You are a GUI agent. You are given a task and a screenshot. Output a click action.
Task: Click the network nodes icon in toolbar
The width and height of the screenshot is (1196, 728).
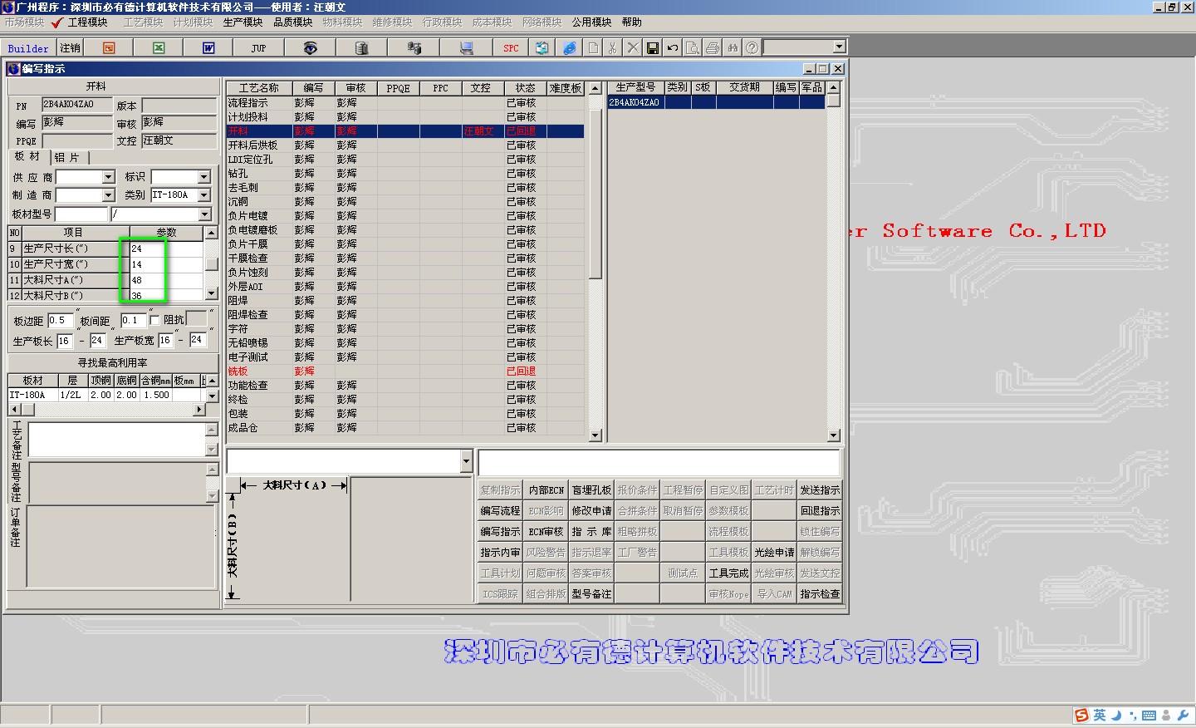click(414, 48)
